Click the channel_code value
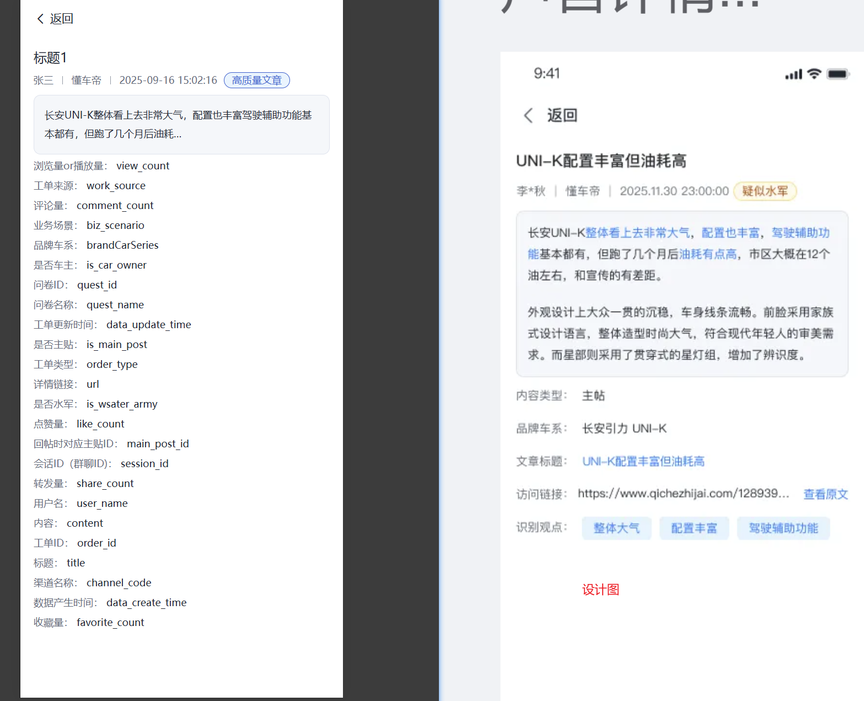 pos(119,583)
